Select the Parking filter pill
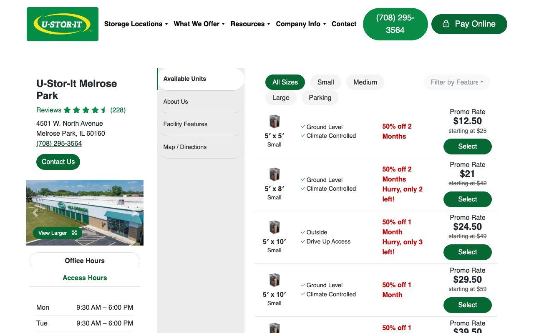The width and height of the screenshot is (534, 333). point(320,97)
